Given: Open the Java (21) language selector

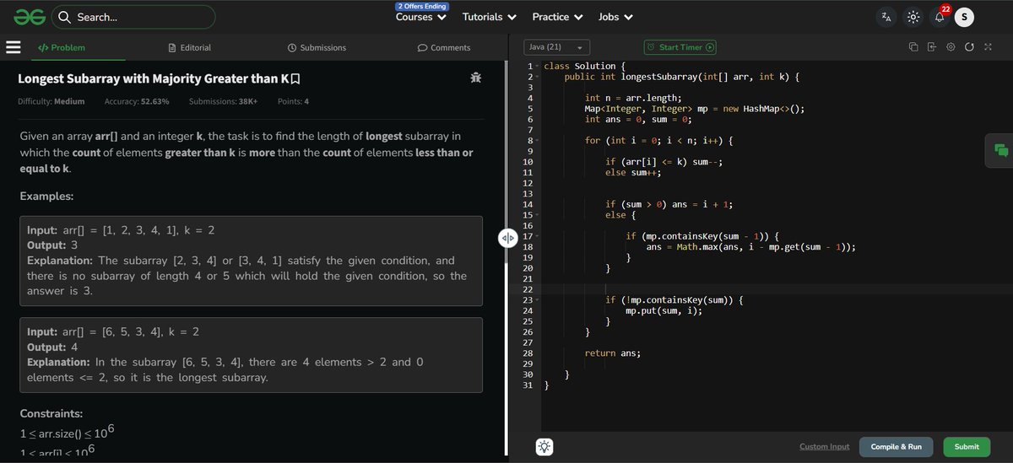Looking at the screenshot, I should 556,47.
